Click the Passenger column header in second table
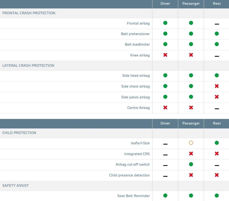The width and height of the screenshot is (229, 201). 191,123
